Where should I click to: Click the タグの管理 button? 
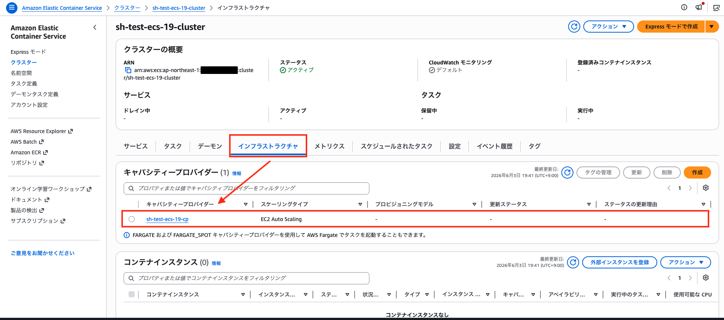coord(598,173)
